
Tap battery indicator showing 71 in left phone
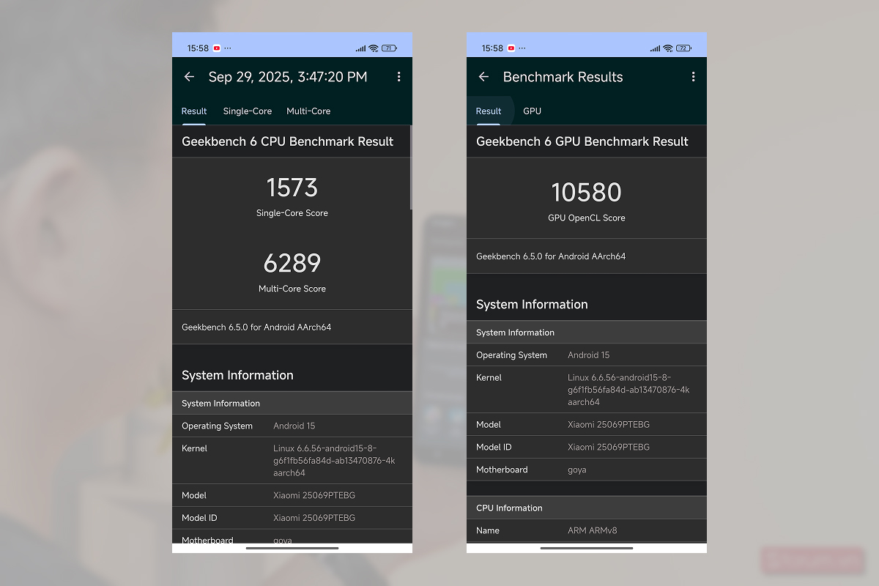[x=390, y=48]
